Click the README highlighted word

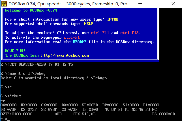click(x=80, y=42)
